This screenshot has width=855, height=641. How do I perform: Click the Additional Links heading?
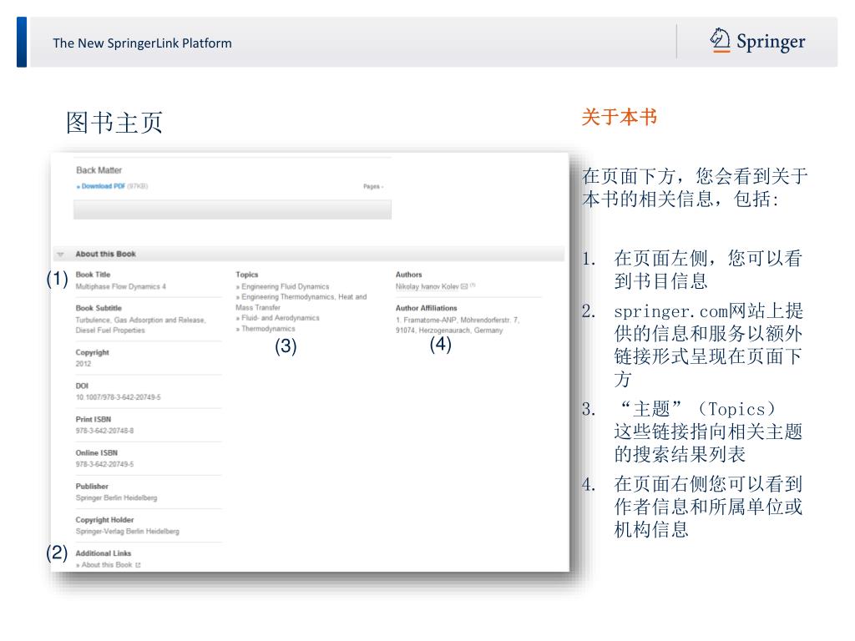click(103, 554)
